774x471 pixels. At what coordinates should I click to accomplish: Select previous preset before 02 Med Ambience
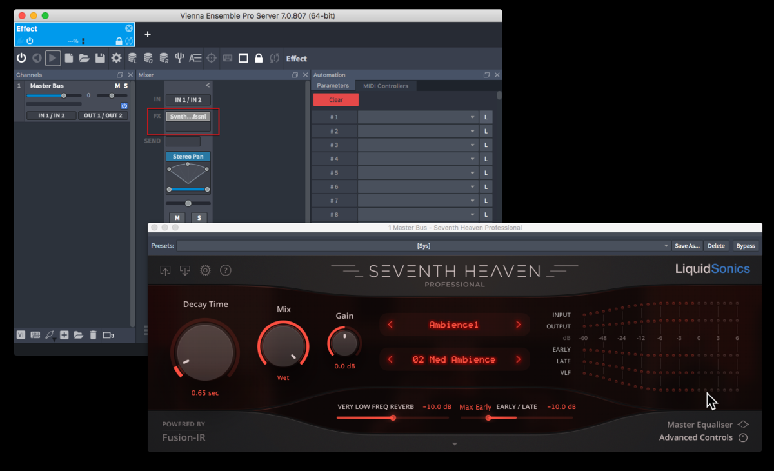coord(390,359)
